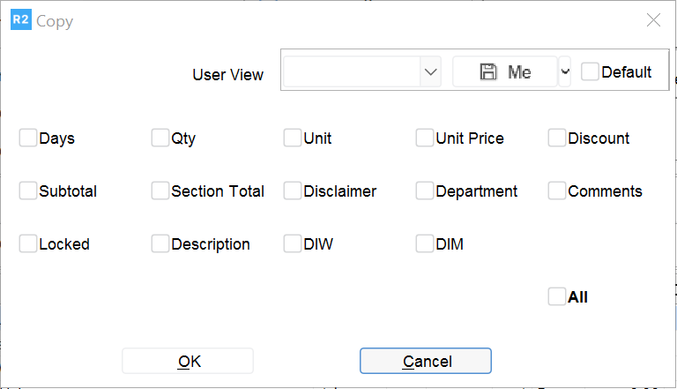Check the Days option
The height and width of the screenshot is (389, 677).
click(x=28, y=138)
